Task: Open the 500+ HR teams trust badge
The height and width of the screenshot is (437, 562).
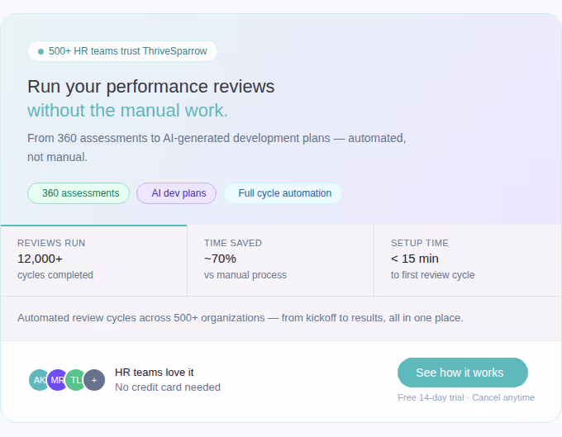Action: (122, 51)
